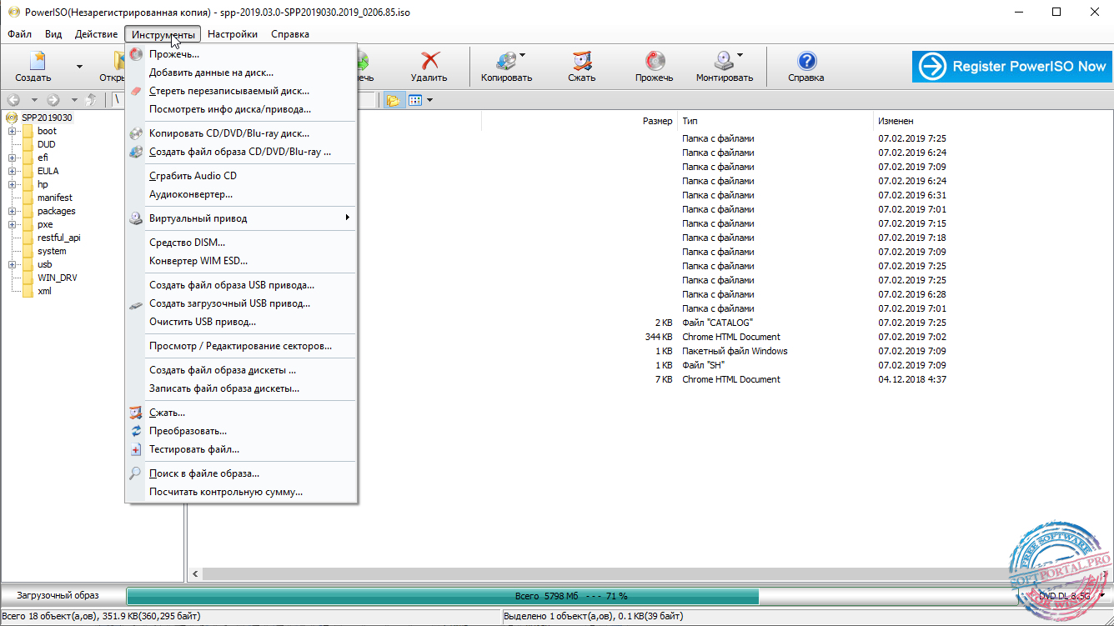Image resolution: width=1114 pixels, height=626 pixels.
Task: Click the Удалить red X toolbar icon
Action: coord(429,61)
